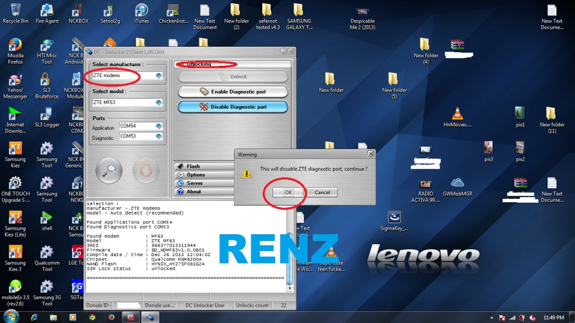
Task: Select the ChickenInst desktop icon
Action: pos(174,13)
